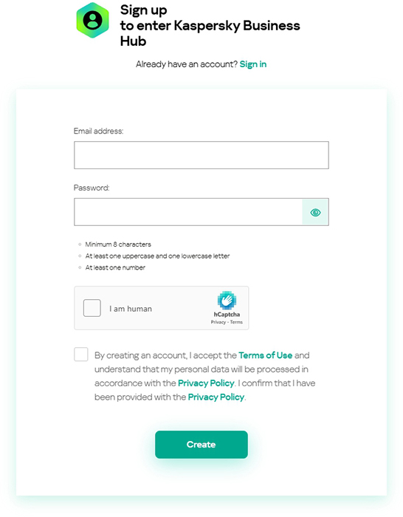Click the Create button
Image resolution: width=403 pixels, height=517 pixels.
[201, 445]
